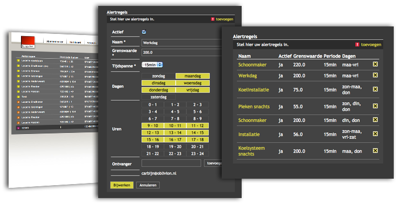Delete the Schoonmaker rule at 200.0
The width and height of the screenshot is (397, 204).
pyautogui.click(x=375, y=120)
